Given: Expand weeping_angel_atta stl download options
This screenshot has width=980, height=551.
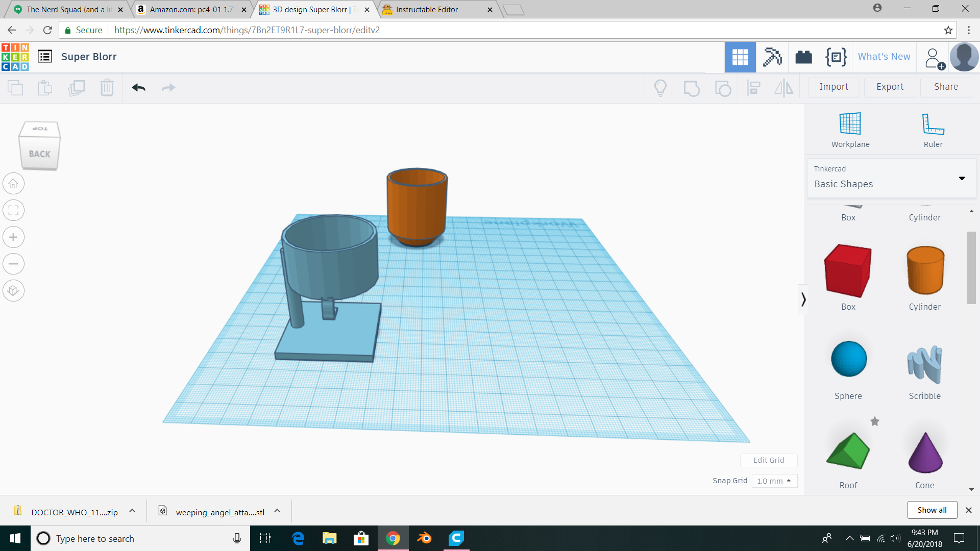Looking at the screenshot, I should [277, 511].
